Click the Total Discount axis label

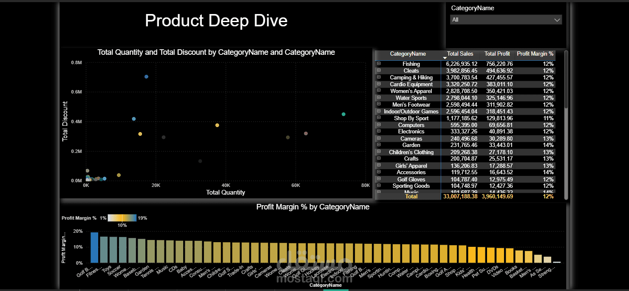[65, 121]
